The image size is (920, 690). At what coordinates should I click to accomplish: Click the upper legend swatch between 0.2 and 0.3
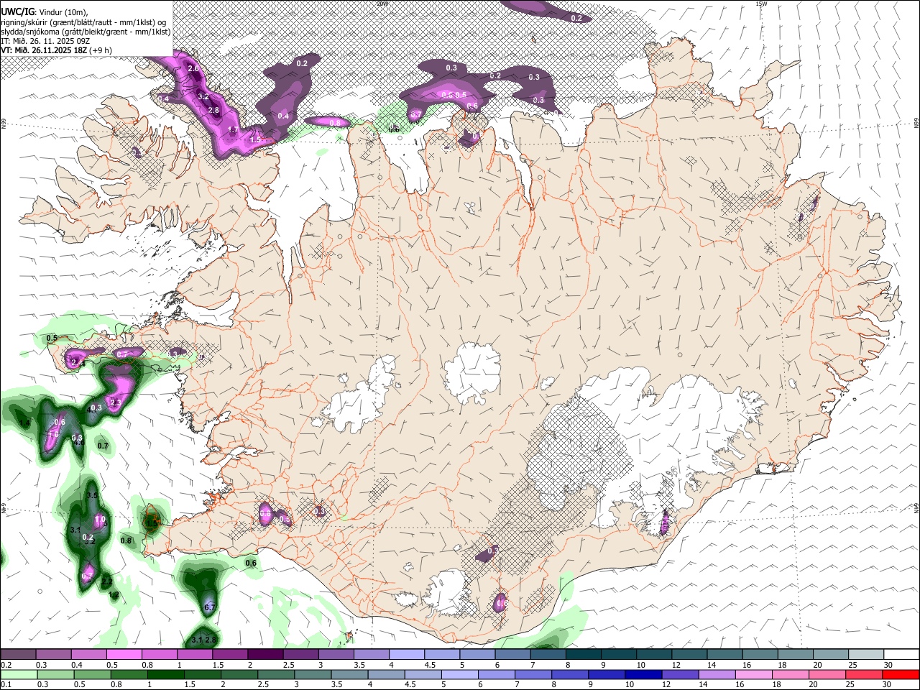(18, 655)
